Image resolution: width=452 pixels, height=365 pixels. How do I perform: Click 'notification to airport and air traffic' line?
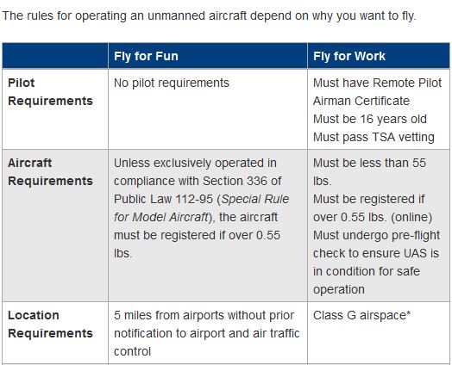pos(207,333)
